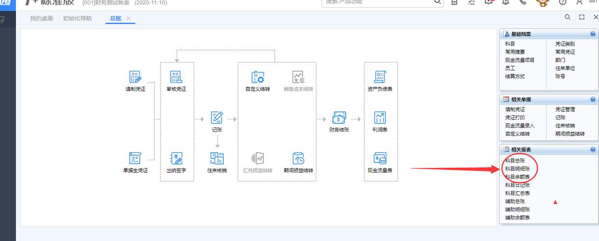
Task: Select the 期间损益结转 icon
Action: click(x=299, y=158)
